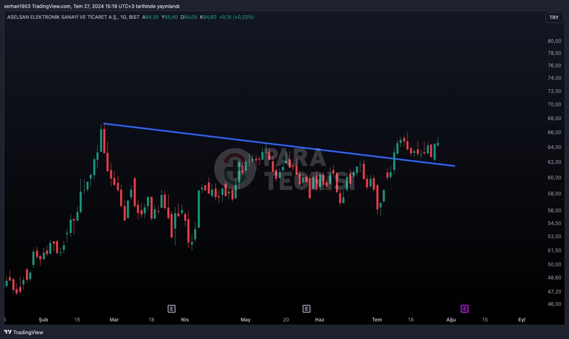569x339 pixels.
Task: Click the TradingView logo at bottom left
Action: 24,332
